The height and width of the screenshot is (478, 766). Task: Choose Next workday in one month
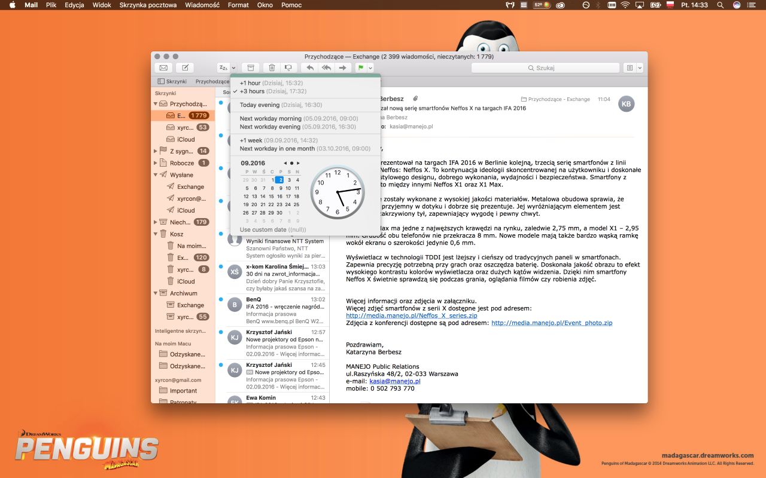coord(305,149)
